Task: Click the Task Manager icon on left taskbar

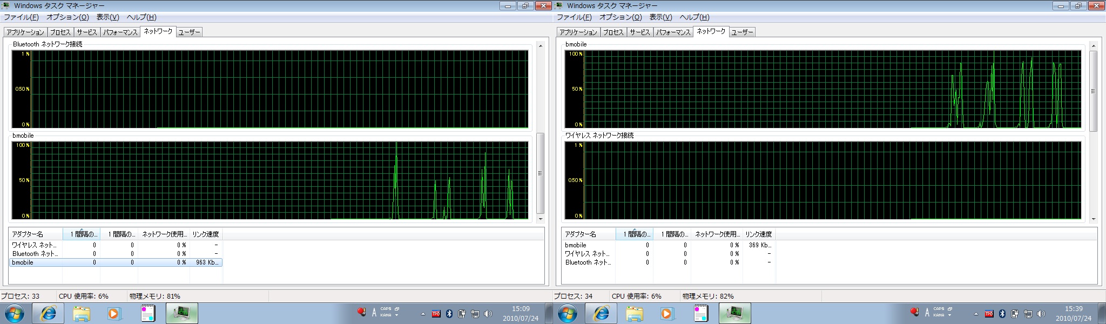Action: tap(181, 313)
